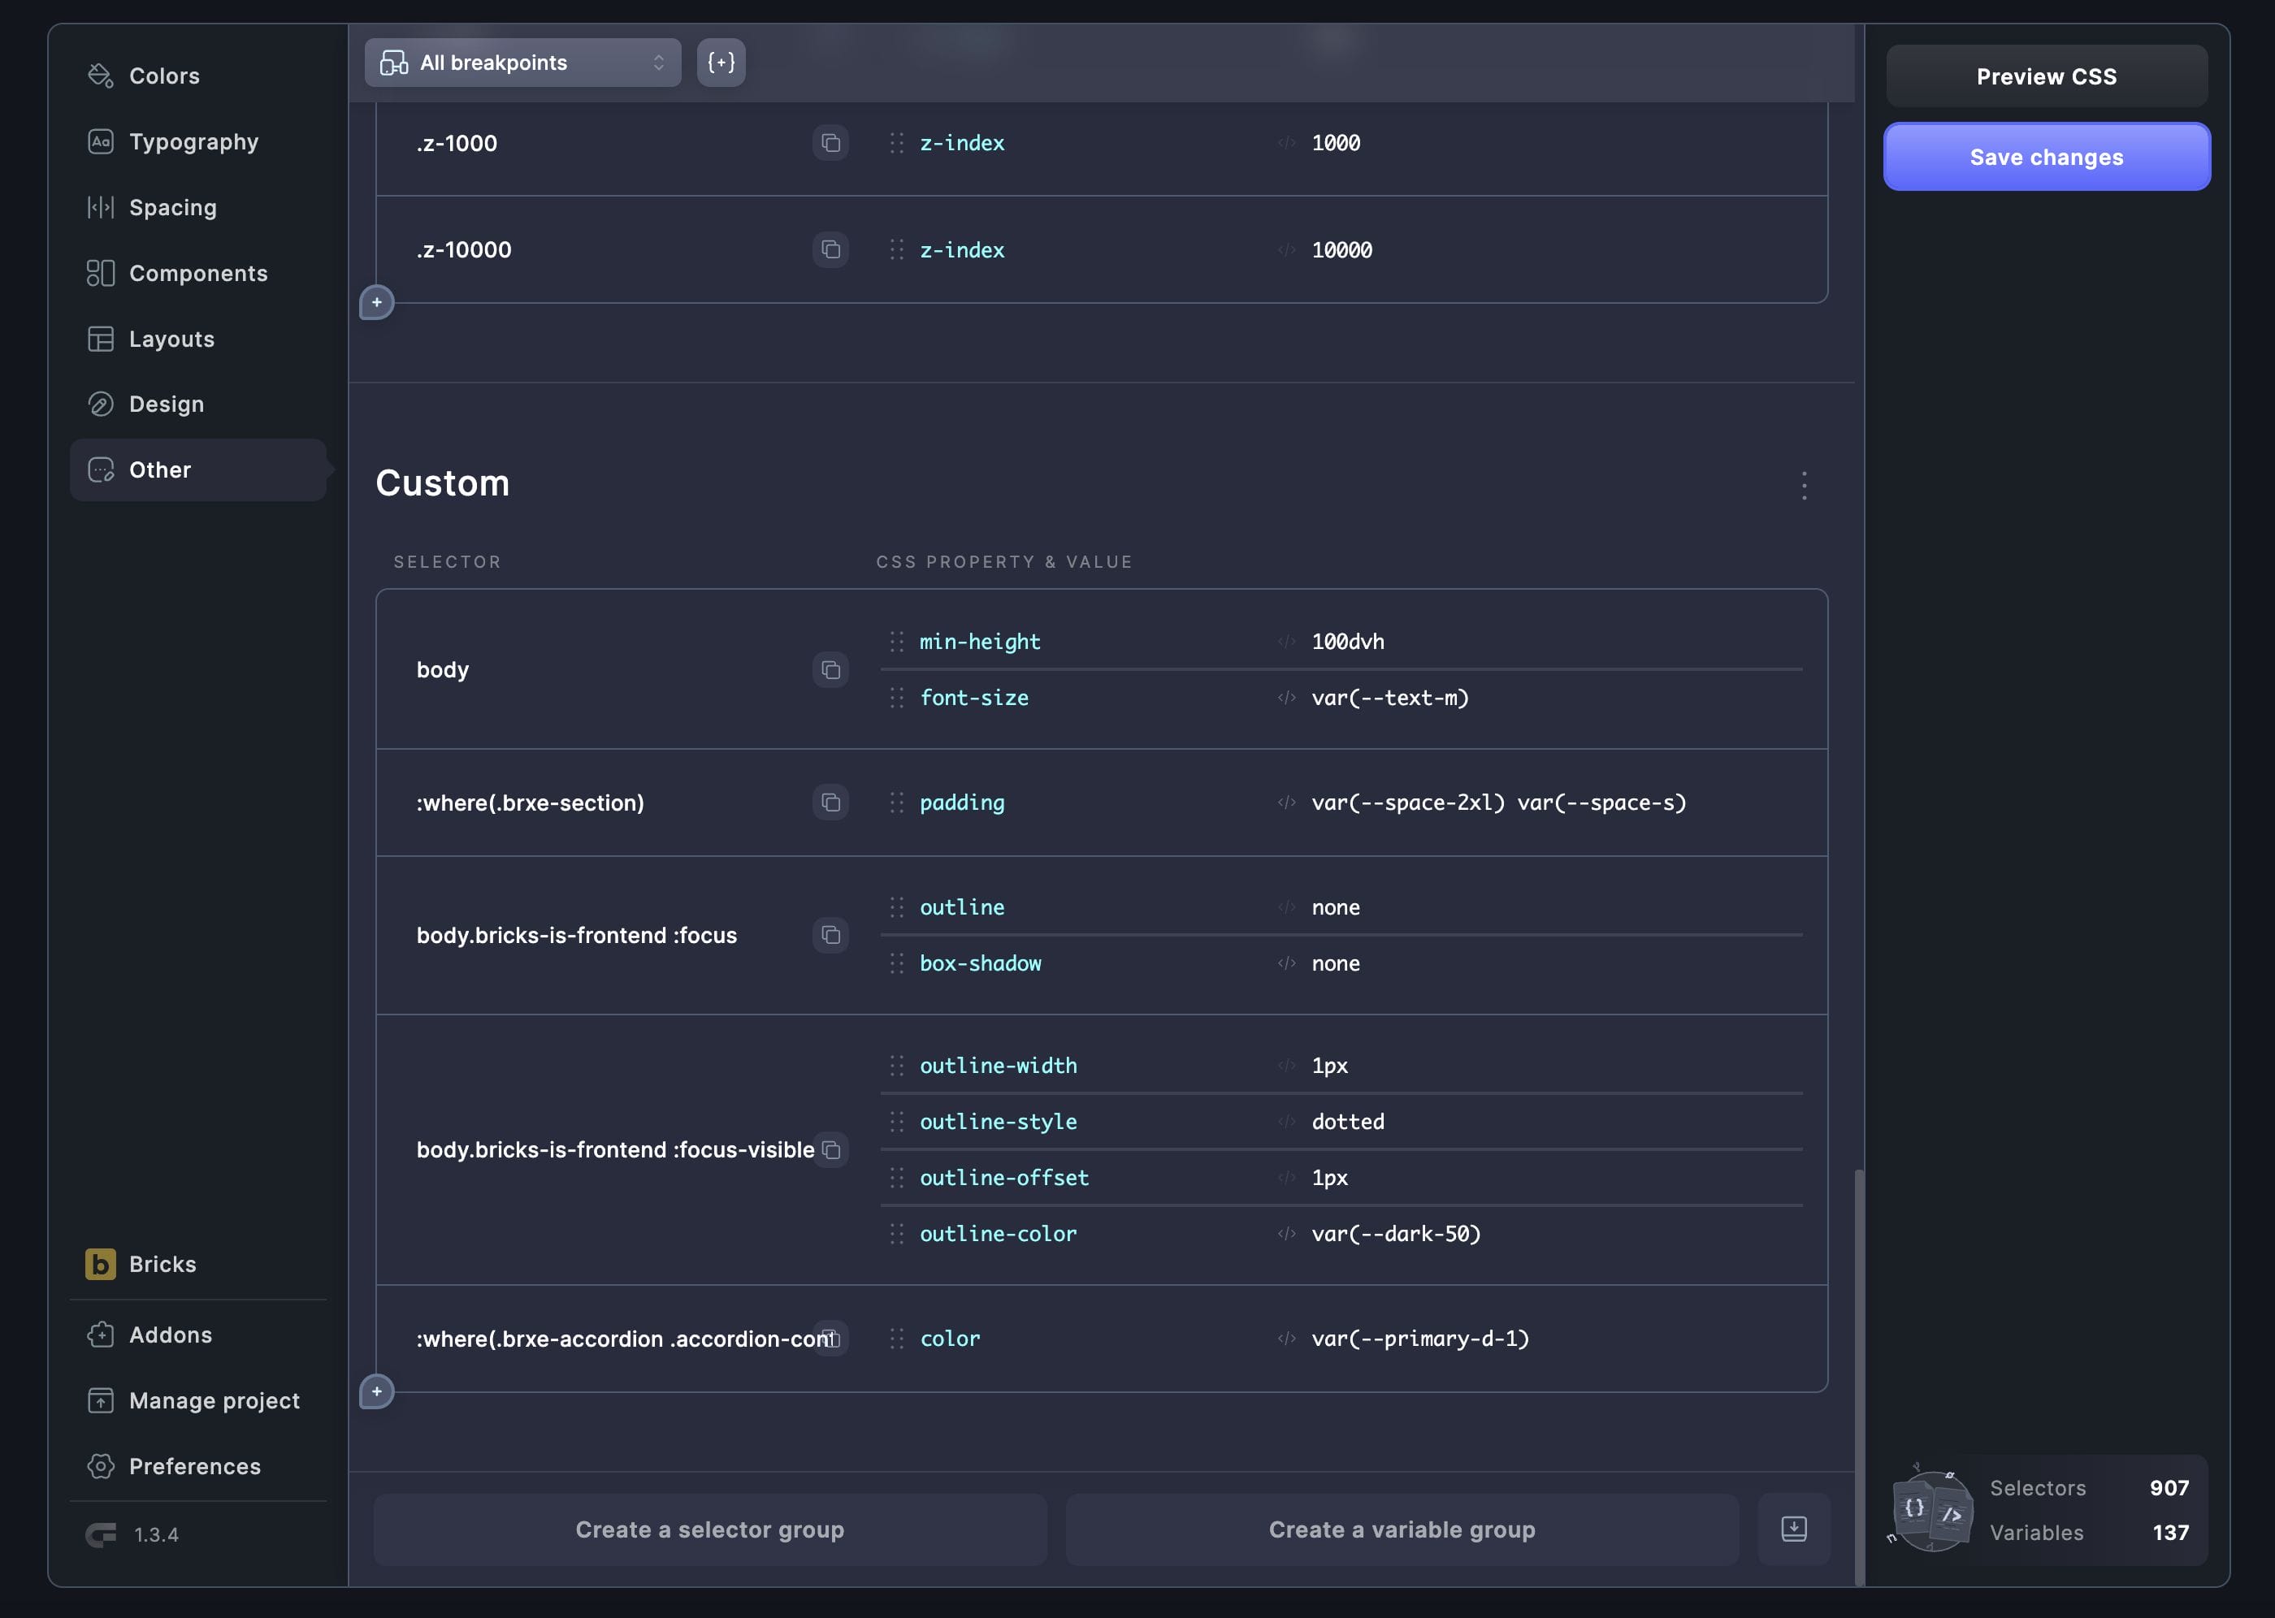Select Other in the sidebar navigation
Screen dimensions: 2275x1618
click(158, 469)
